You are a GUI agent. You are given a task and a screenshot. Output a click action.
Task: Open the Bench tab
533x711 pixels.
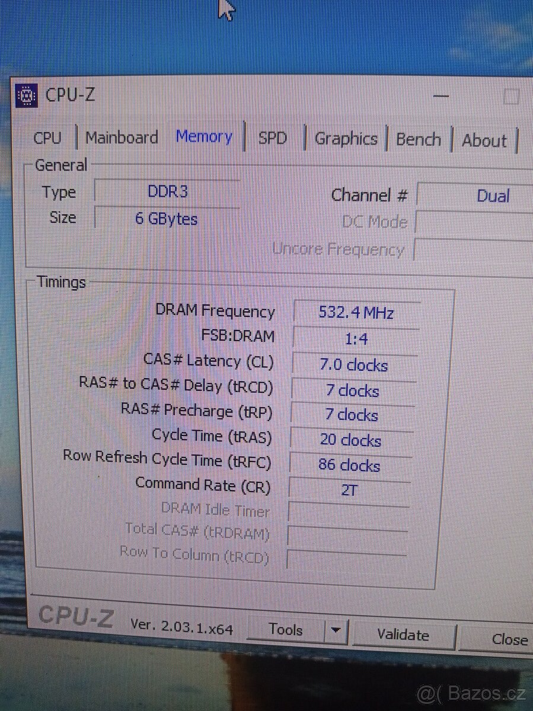click(418, 140)
